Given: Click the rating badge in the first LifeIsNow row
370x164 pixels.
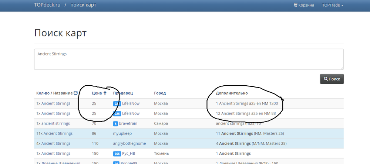Looking at the screenshot, I should [x=117, y=103].
